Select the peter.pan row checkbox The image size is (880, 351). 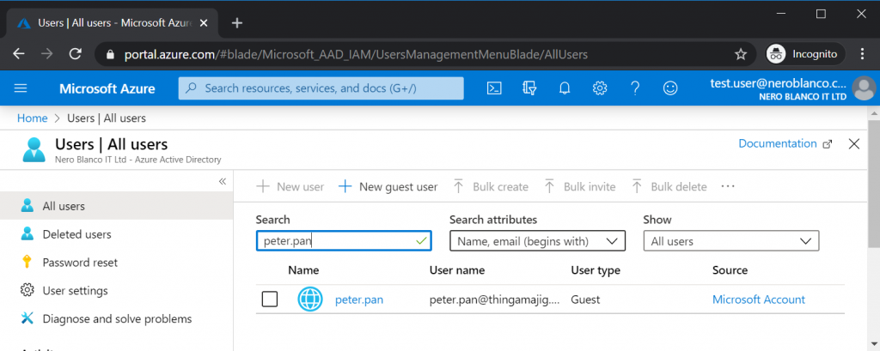[270, 300]
